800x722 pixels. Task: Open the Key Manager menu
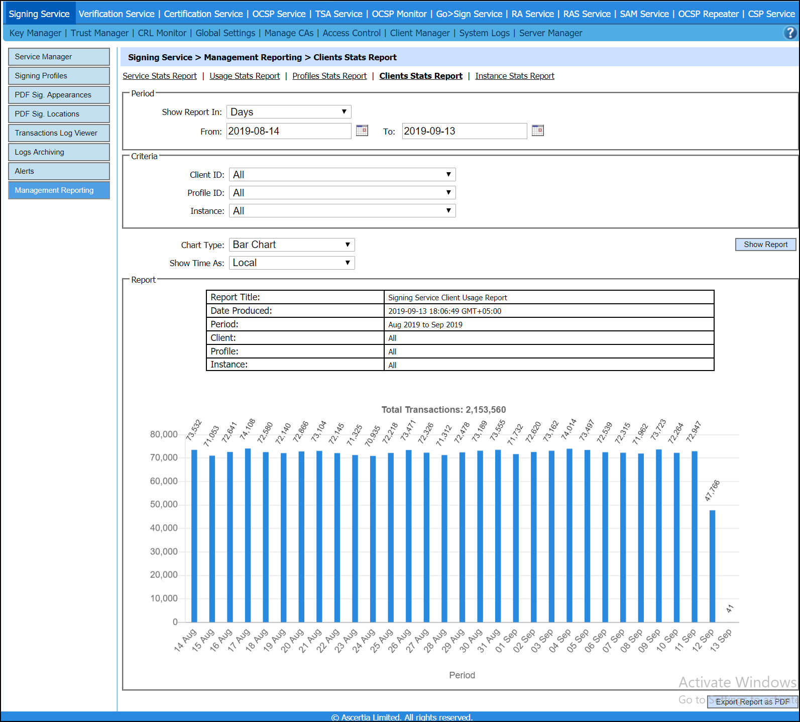tap(35, 33)
